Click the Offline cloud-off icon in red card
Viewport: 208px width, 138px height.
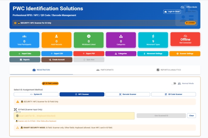[185, 36]
